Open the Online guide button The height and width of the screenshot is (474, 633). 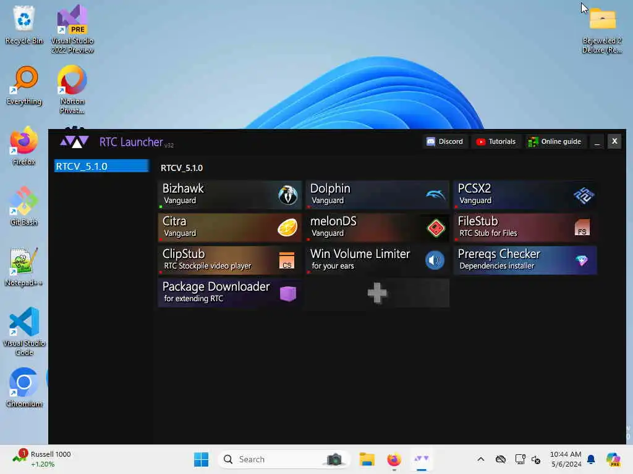[554, 141]
